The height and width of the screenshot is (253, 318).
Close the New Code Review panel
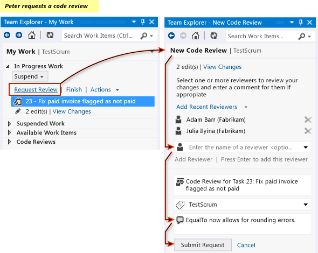click(310, 23)
